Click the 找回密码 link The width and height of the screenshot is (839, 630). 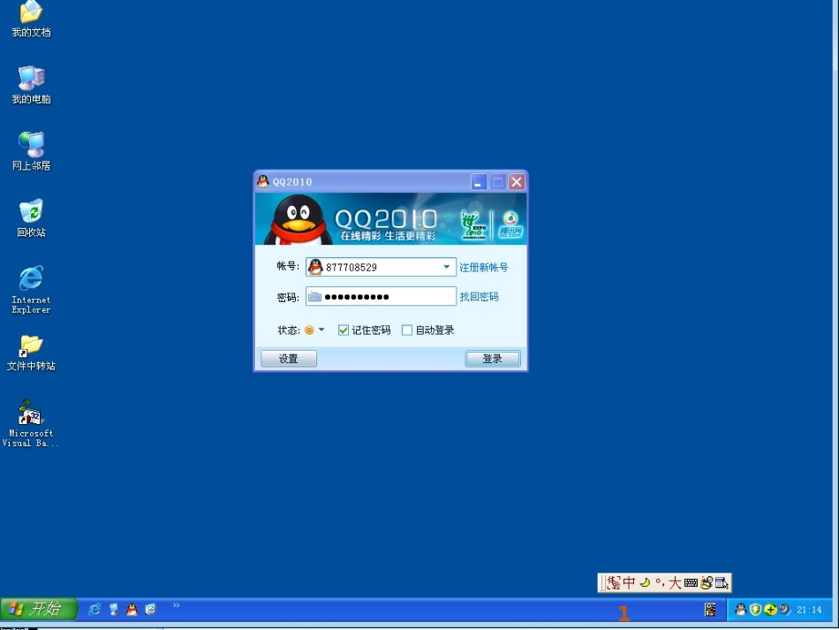[x=479, y=297]
